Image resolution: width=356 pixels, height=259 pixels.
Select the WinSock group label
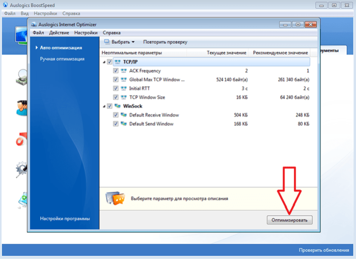click(x=132, y=106)
